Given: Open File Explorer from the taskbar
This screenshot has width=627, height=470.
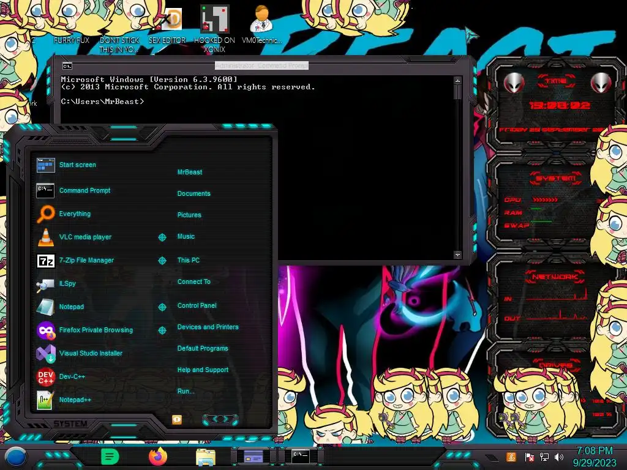Looking at the screenshot, I should (206, 457).
